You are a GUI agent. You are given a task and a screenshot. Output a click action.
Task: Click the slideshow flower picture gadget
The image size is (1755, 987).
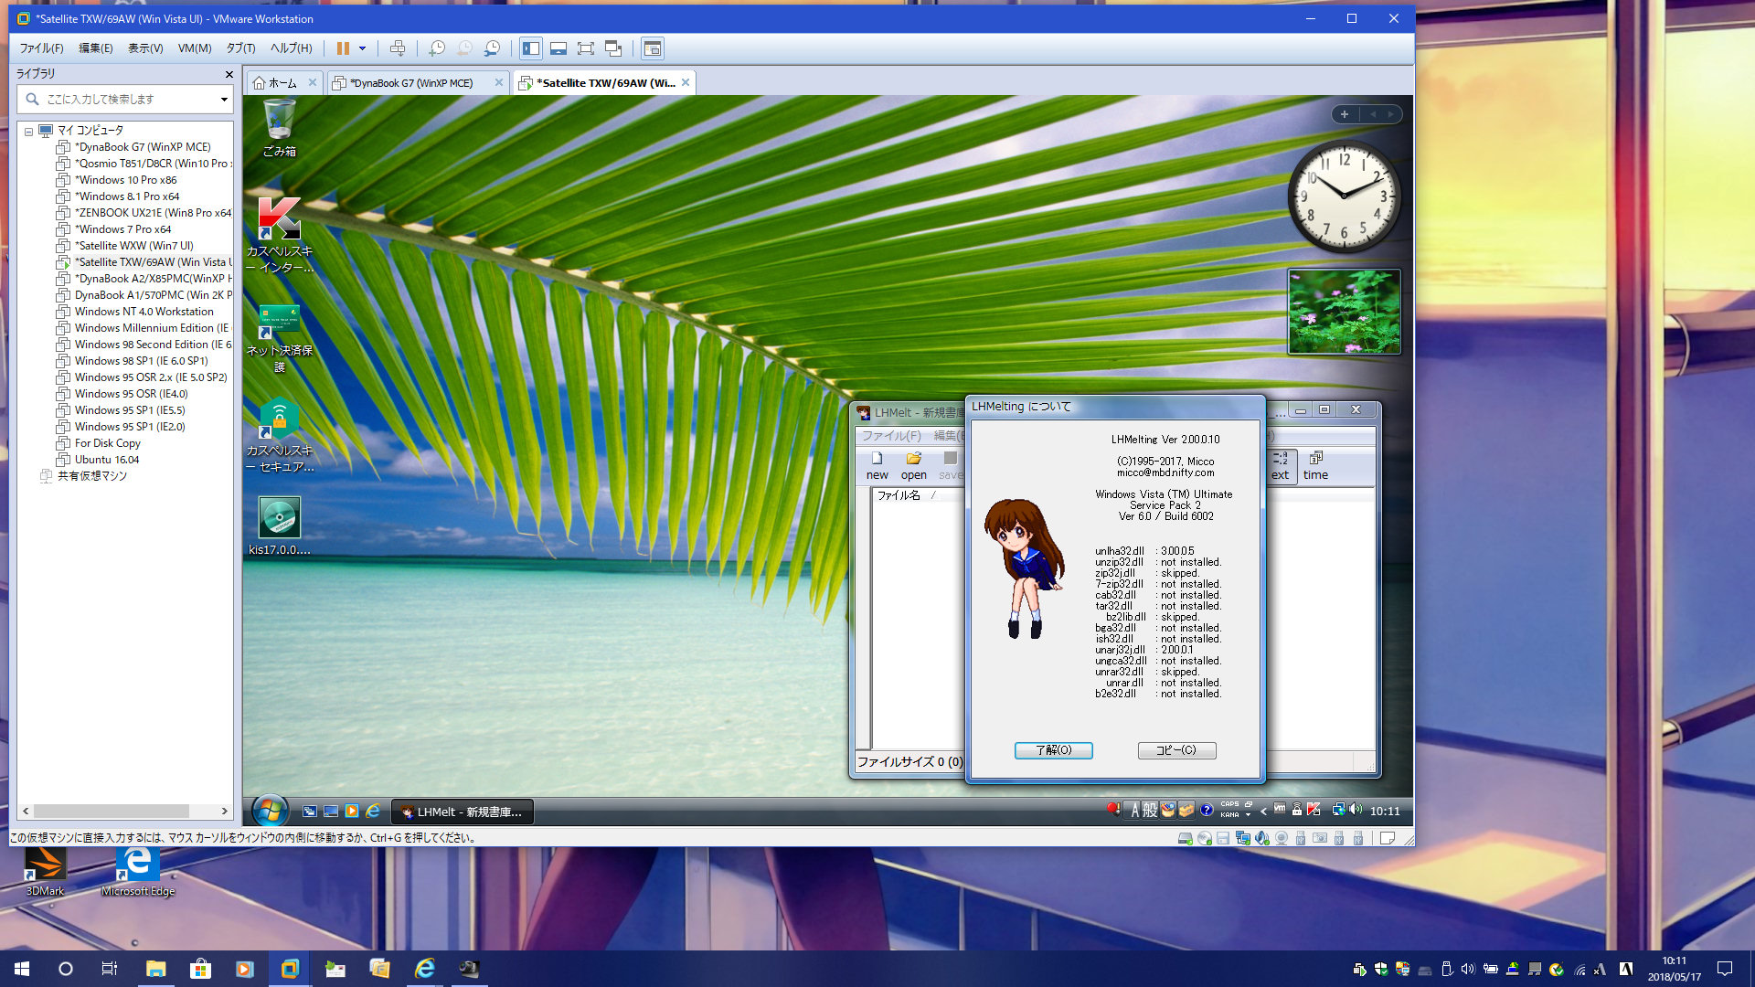pos(1344,312)
